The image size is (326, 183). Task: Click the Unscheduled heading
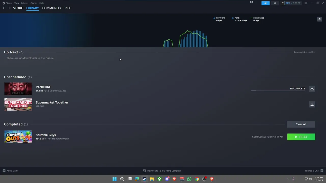click(x=15, y=77)
